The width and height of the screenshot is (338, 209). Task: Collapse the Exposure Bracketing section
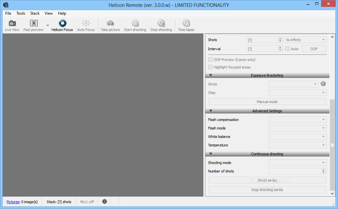click(x=211, y=75)
